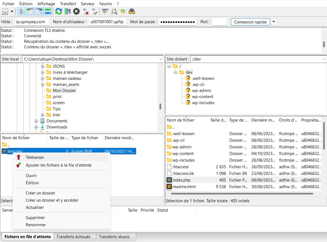This screenshot has height=242, width=327.
Task: Refresh the file and folder lists
Action: click(x=59, y=11)
